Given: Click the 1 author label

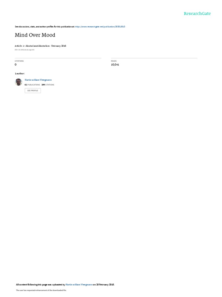Looking at the screenshot, I should tap(20, 73).
